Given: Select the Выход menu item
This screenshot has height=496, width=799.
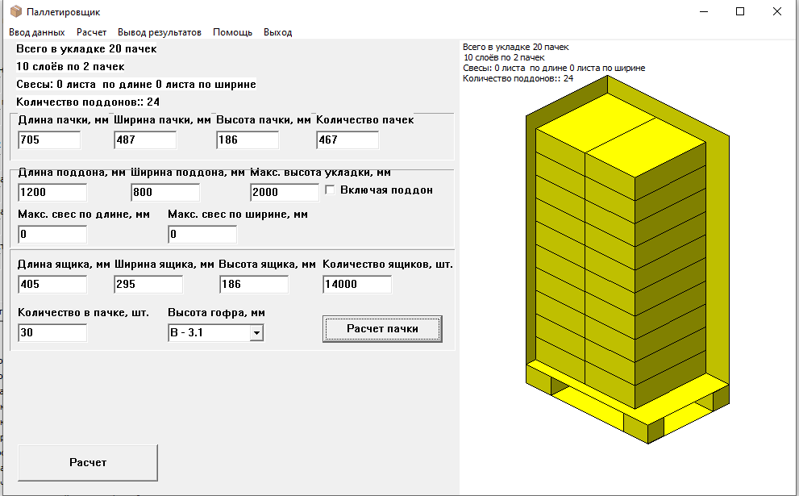Looking at the screenshot, I should pyautogui.click(x=277, y=32).
